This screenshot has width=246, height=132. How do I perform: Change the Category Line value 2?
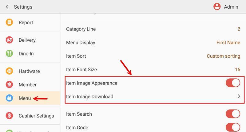tap(239, 29)
